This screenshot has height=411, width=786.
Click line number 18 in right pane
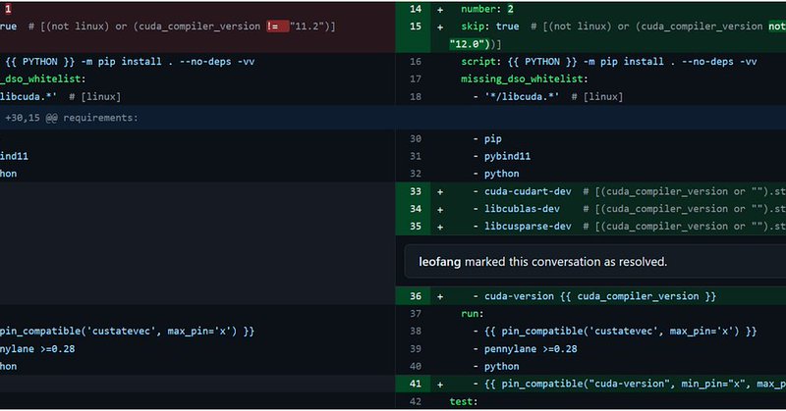[416, 96]
